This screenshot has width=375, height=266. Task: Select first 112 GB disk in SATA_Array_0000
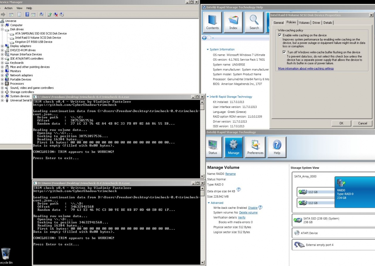(316, 192)
